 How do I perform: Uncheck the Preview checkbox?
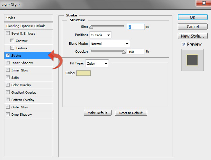pos(183,44)
